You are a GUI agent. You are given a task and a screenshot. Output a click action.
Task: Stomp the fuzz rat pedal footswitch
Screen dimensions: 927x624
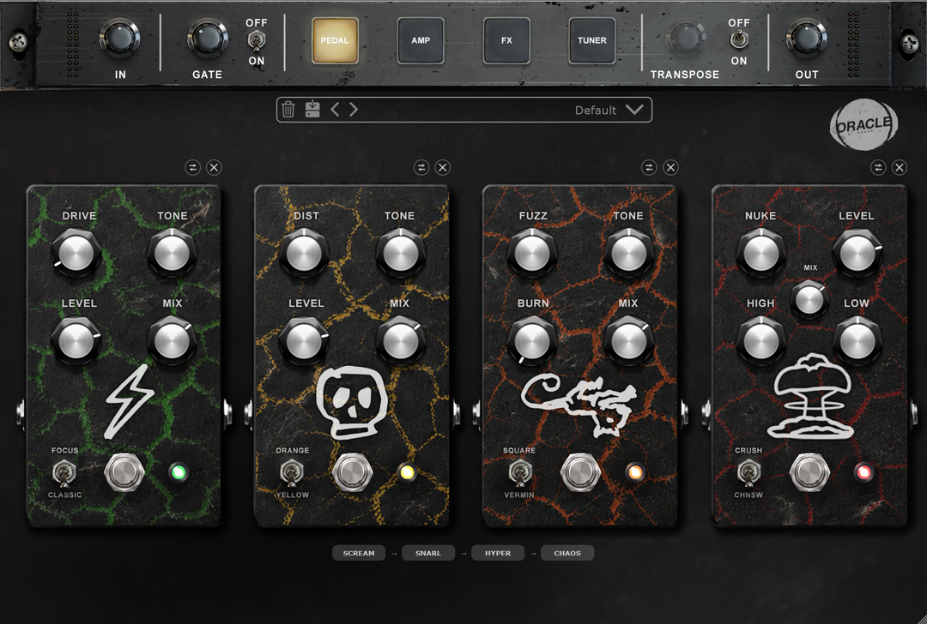580,472
